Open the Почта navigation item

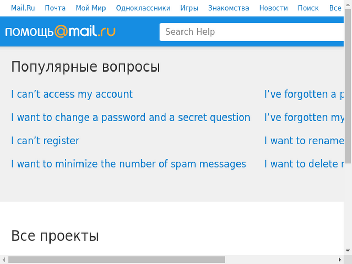(x=55, y=8)
